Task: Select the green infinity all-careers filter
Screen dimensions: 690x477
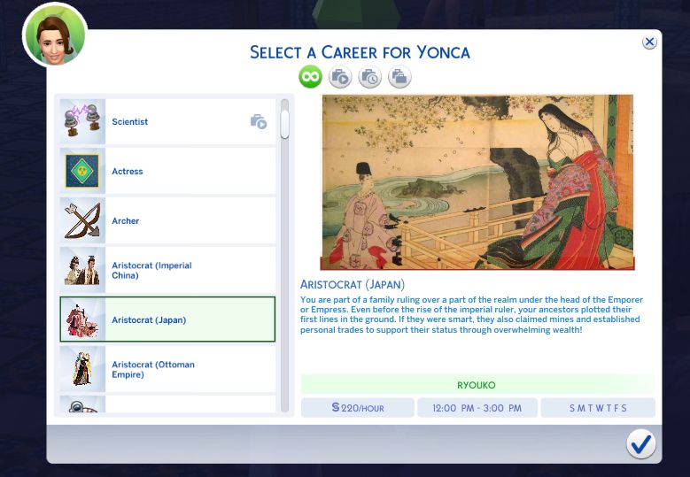Action: click(310, 77)
